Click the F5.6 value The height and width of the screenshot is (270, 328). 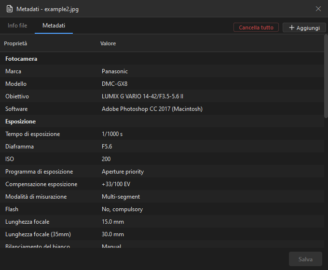point(107,147)
